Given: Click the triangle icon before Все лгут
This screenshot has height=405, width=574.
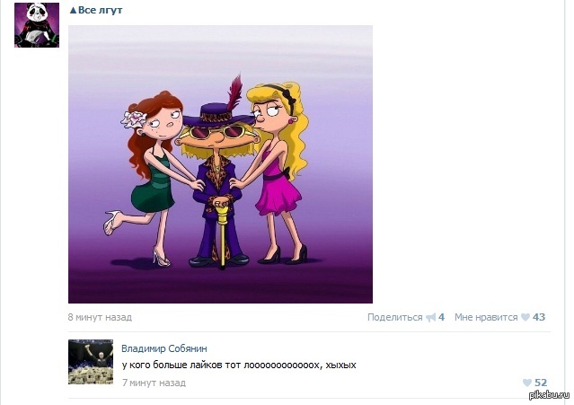Looking at the screenshot, I should pos(73,10).
